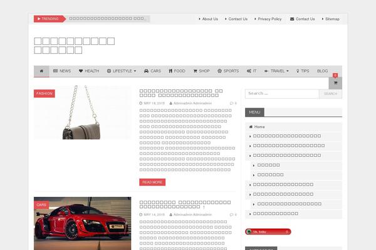Click Read More on fashion post
Viewport: 376px width, 250px height.
152,182
